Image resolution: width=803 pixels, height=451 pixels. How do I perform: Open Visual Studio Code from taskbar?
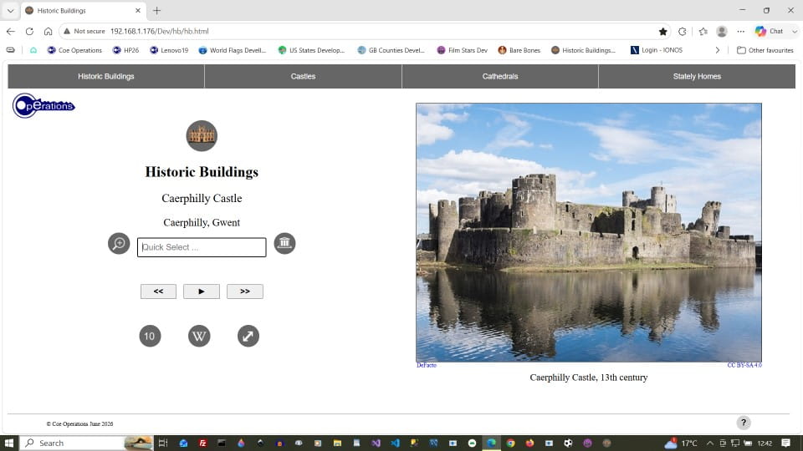(x=395, y=443)
